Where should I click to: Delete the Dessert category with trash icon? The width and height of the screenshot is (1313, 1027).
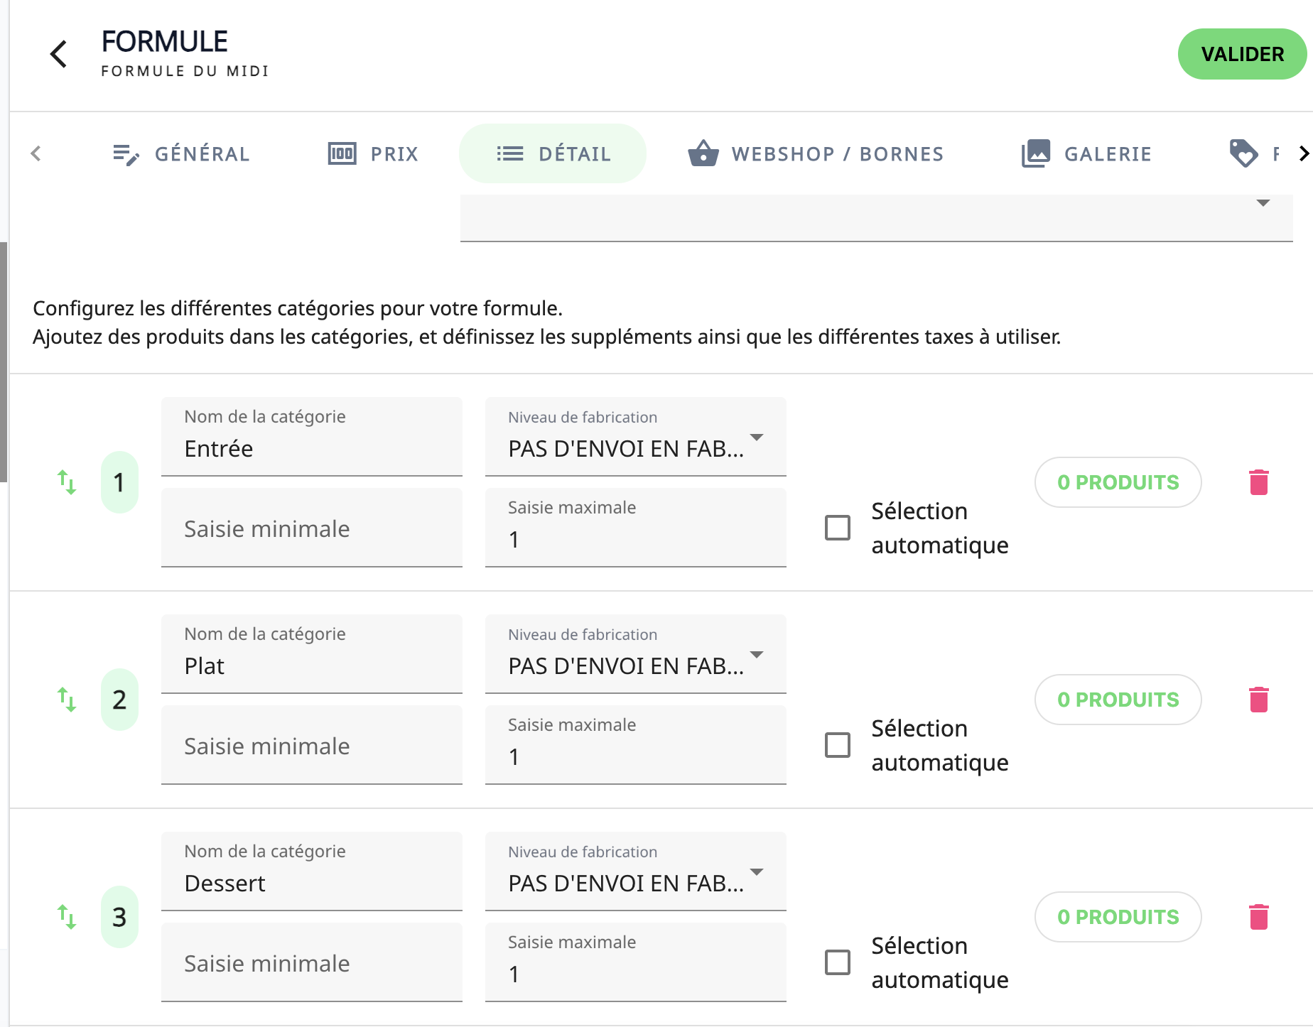1258,917
